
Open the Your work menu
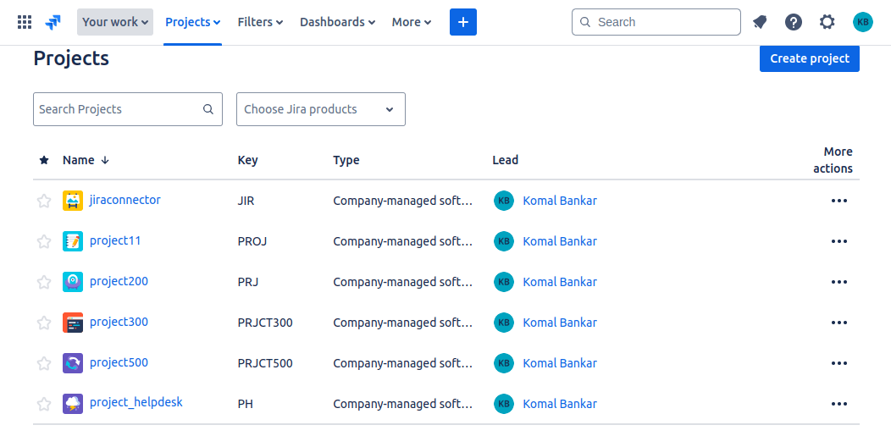tap(115, 22)
